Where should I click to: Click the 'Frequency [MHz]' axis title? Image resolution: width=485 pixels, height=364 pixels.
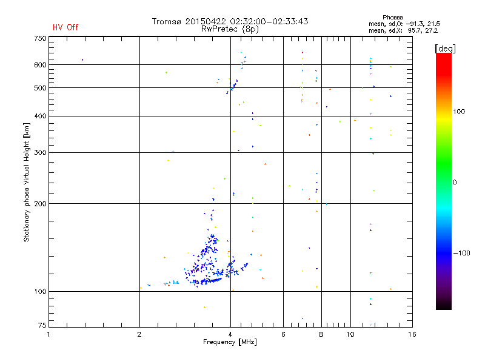pyautogui.click(x=230, y=342)
